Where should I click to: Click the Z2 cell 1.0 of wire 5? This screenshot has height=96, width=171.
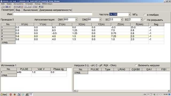(121, 39)
